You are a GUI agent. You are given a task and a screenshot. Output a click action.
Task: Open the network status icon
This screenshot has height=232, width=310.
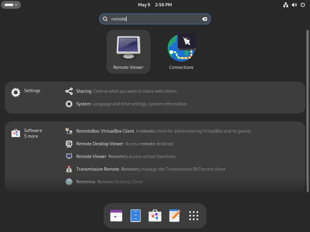pos(286,5)
